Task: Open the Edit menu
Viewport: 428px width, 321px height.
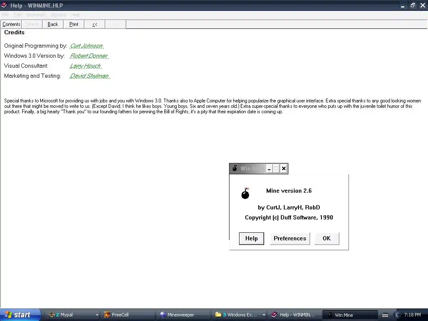Action: coord(18,15)
